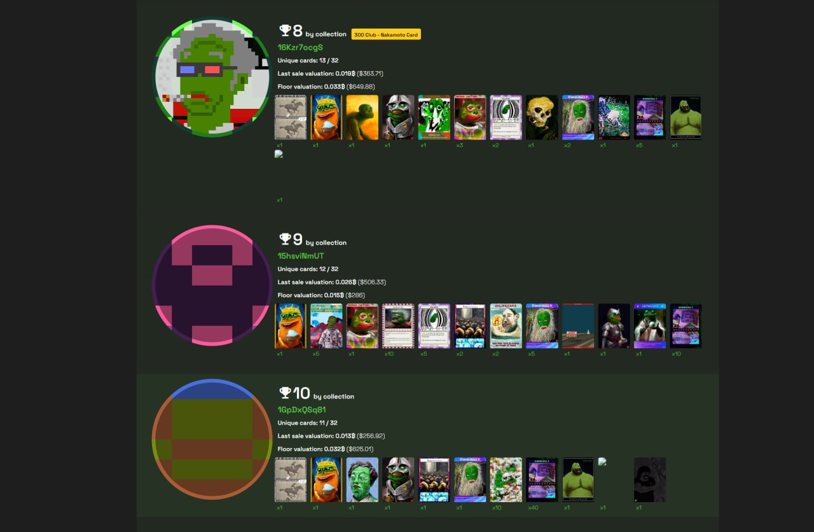Open the yellow silhouette figure card in rank 8
Screen dimensions: 814x532
pos(362,117)
